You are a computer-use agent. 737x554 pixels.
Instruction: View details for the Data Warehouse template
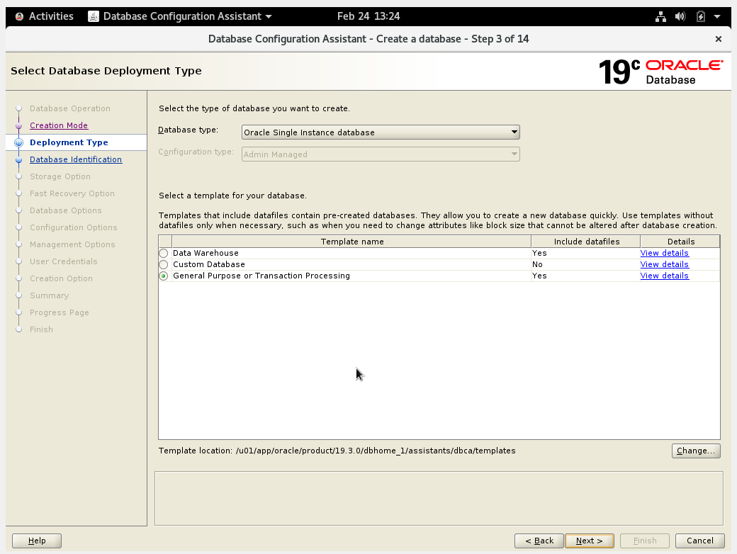pos(664,254)
